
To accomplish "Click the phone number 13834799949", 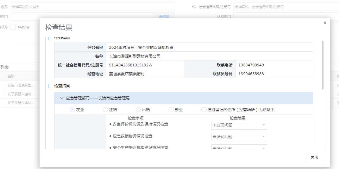I will [251, 65].
